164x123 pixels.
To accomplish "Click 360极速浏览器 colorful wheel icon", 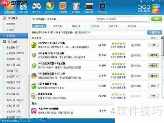I will [34, 76].
